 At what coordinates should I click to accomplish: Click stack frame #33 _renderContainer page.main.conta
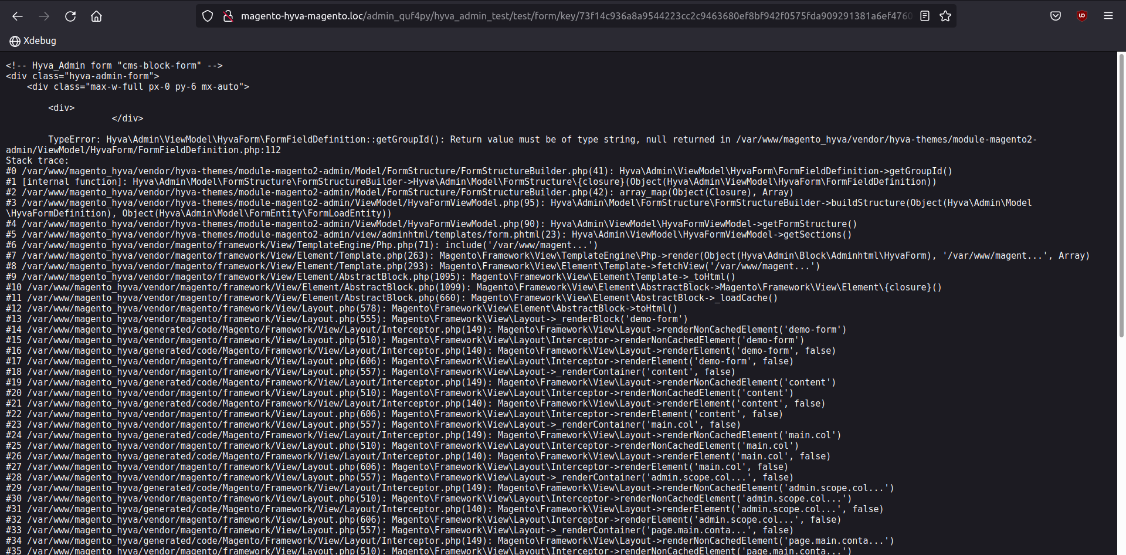coord(400,530)
